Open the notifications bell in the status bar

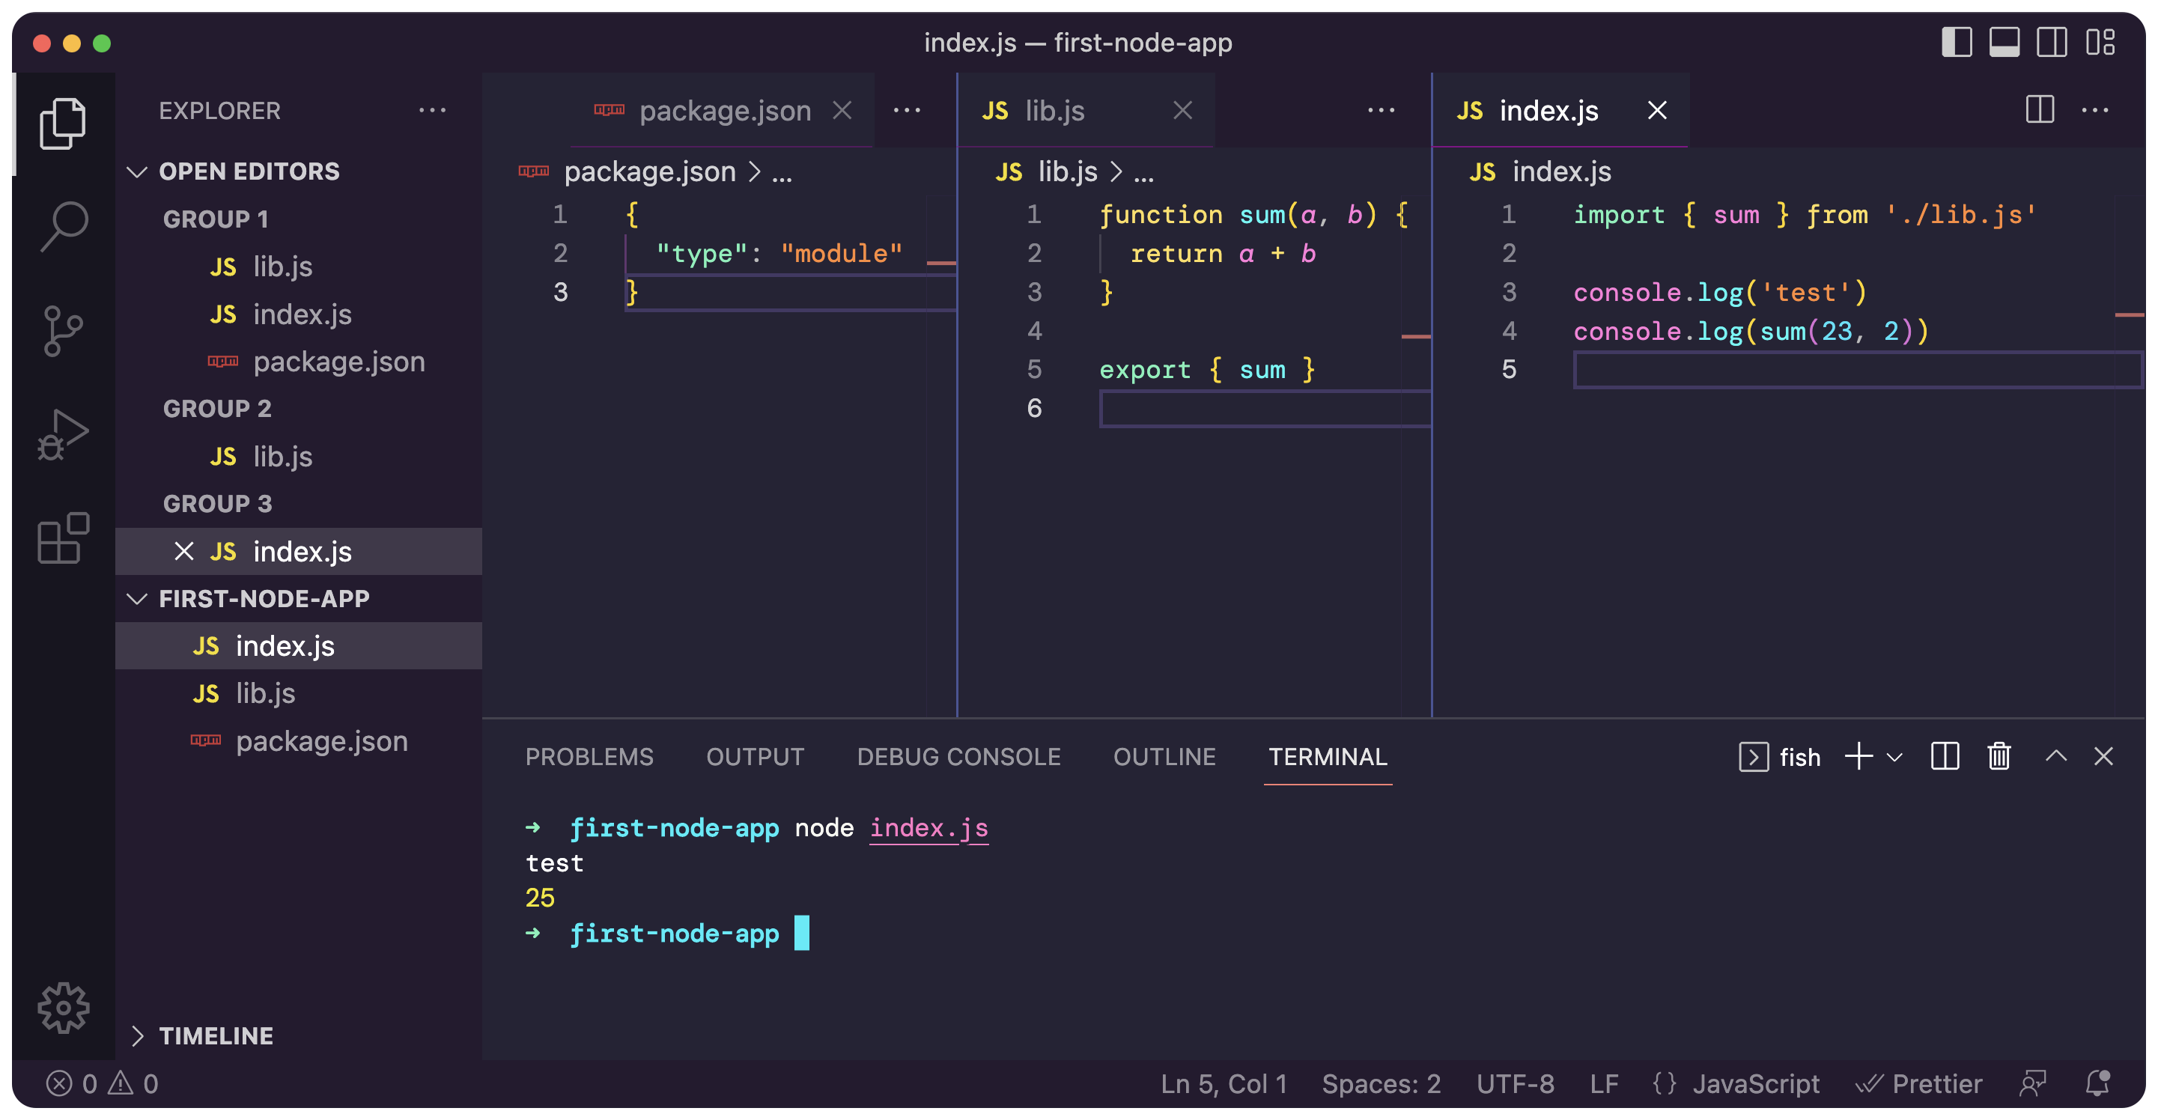pyautogui.click(x=2097, y=1083)
